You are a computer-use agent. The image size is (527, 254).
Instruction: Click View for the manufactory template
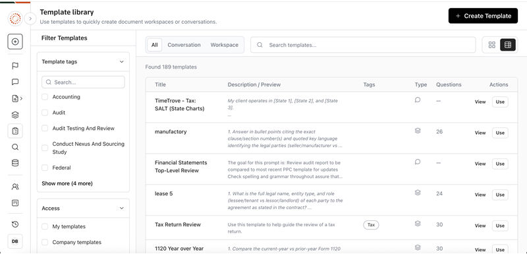[480, 133]
